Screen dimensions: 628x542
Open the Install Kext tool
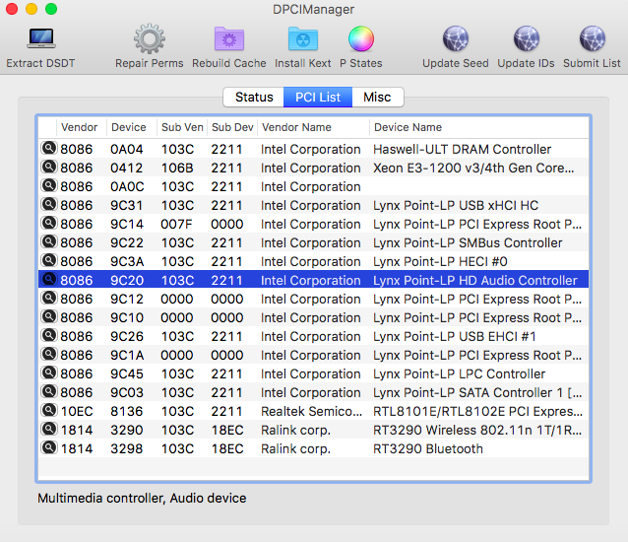pos(302,40)
